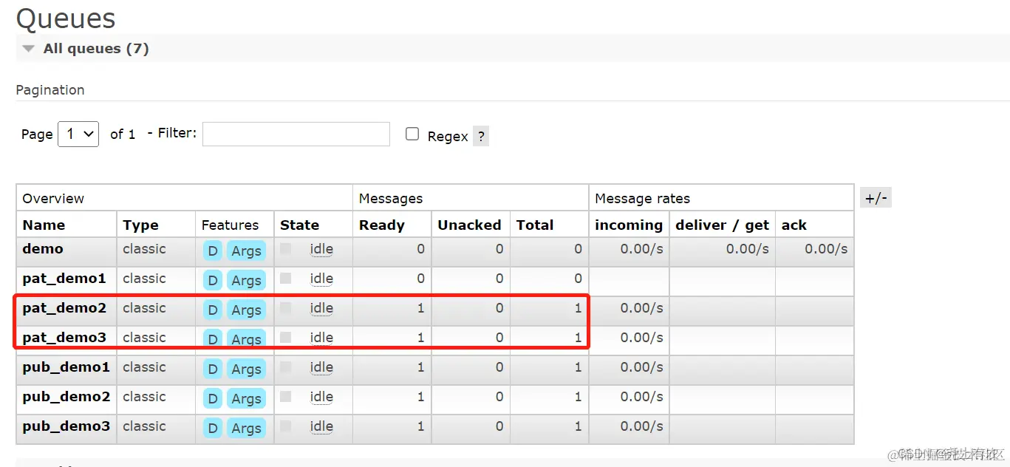Click the state indicator square for pub_demo3
The image size is (1010, 467).
pos(286,426)
